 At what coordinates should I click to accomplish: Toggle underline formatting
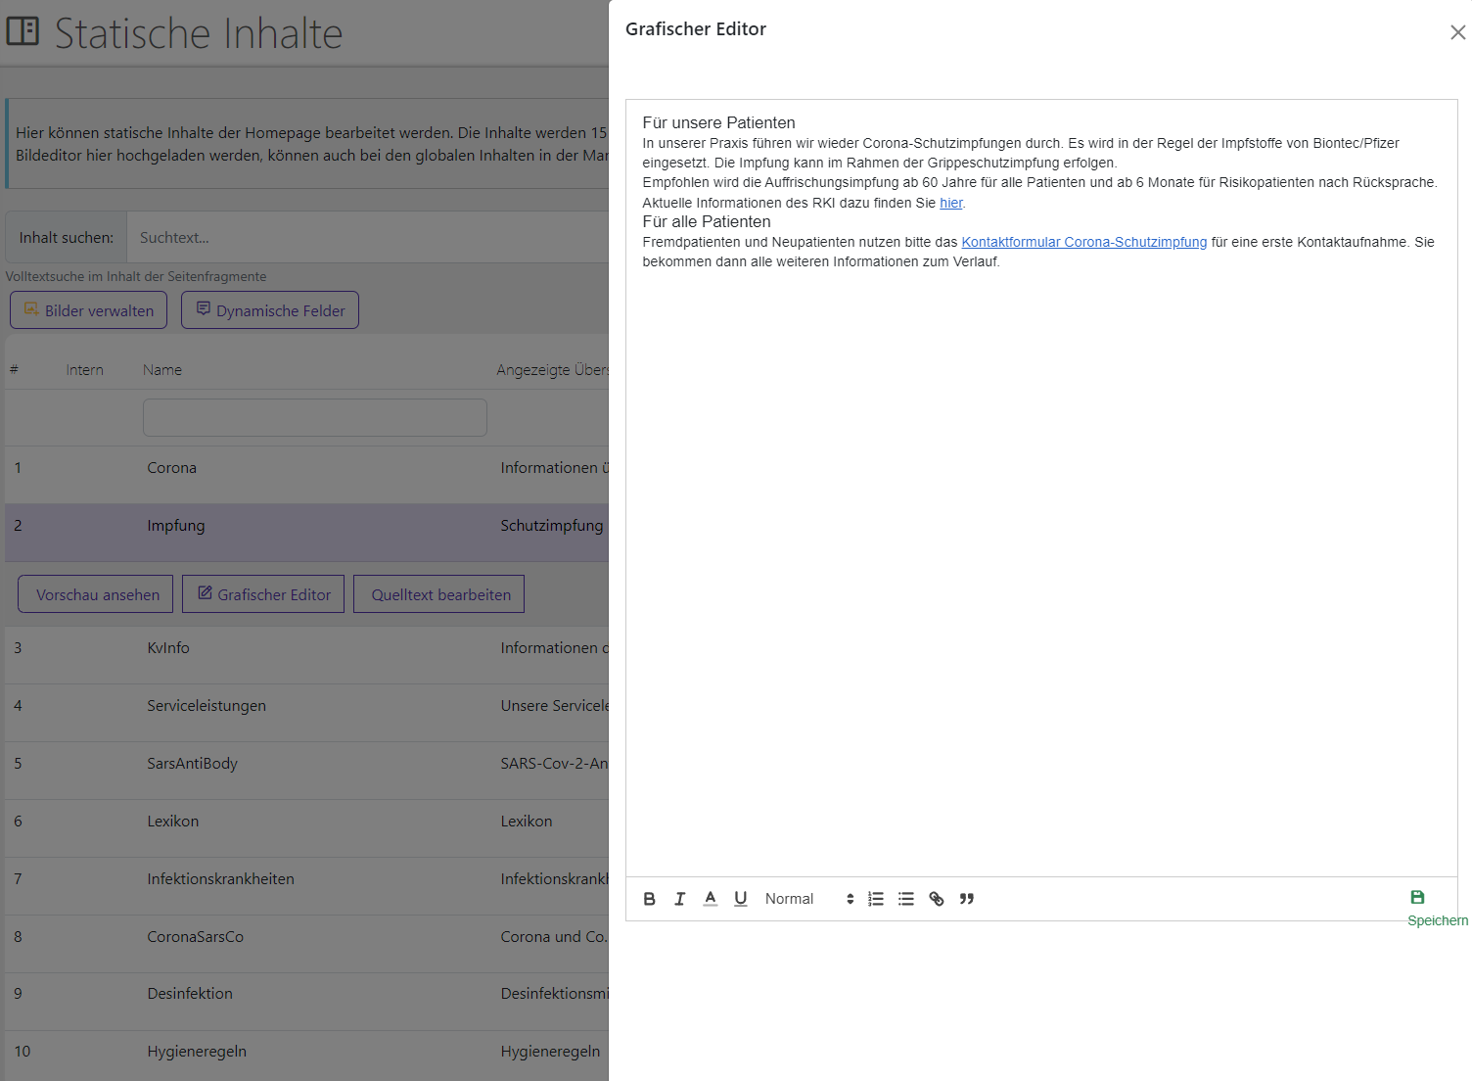pos(741,899)
